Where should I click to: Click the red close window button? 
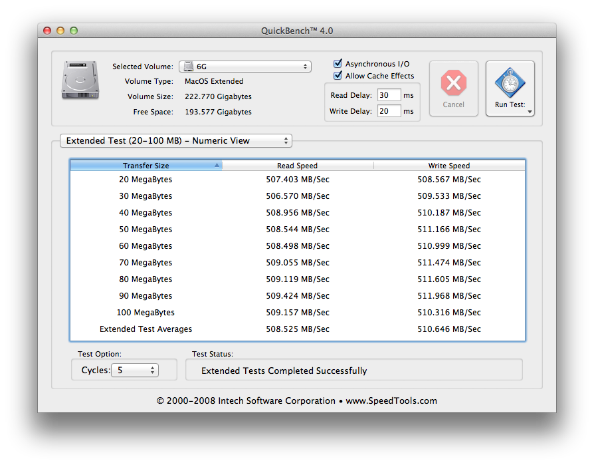coord(47,31)
